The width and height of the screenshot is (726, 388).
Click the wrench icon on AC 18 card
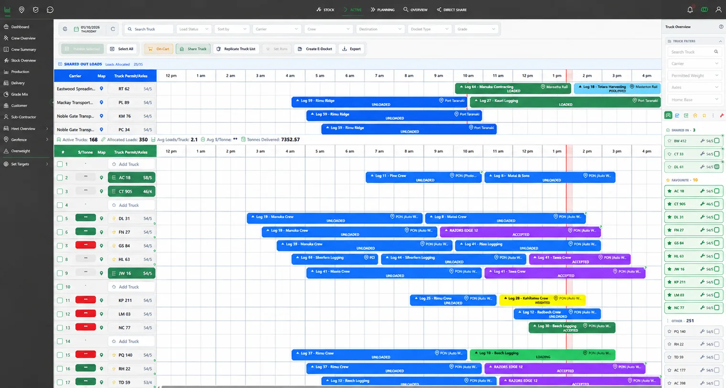703,191
